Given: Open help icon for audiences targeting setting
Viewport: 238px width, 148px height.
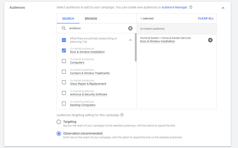Looking at the screenshot, I should [122, 115].
